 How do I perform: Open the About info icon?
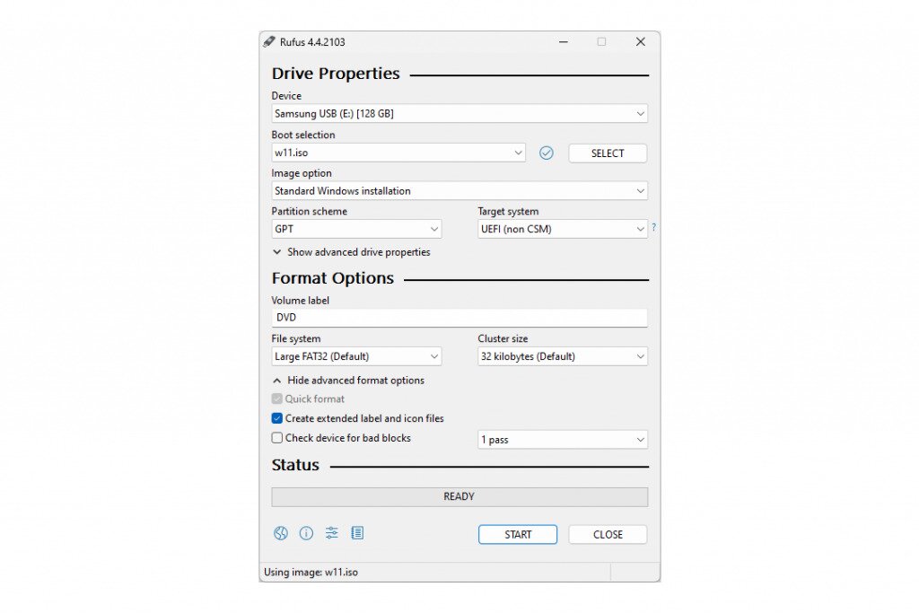click(x=306, y=533)
